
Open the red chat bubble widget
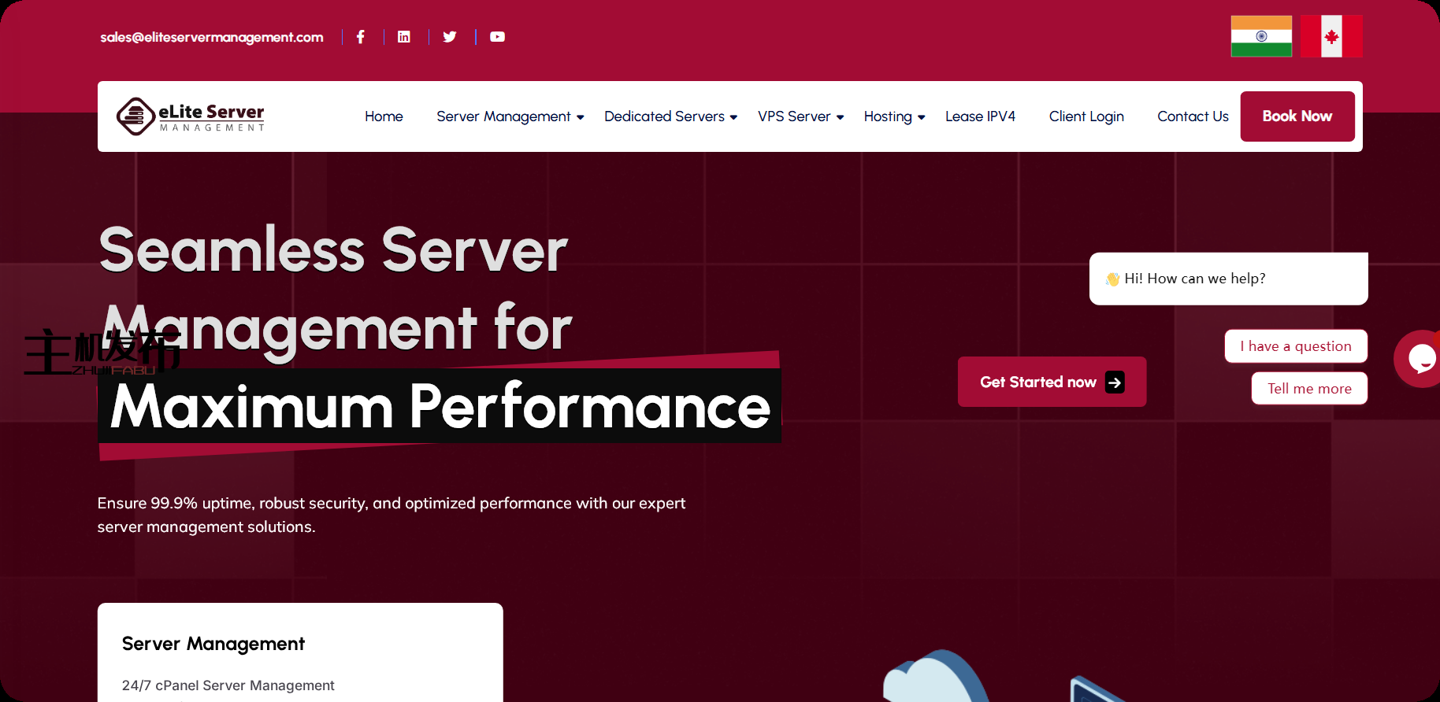1420,359
